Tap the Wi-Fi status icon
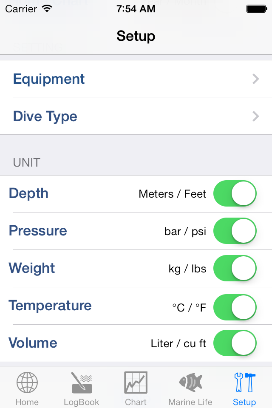Viewport: 272px width, 408px height. click(47, 9)
